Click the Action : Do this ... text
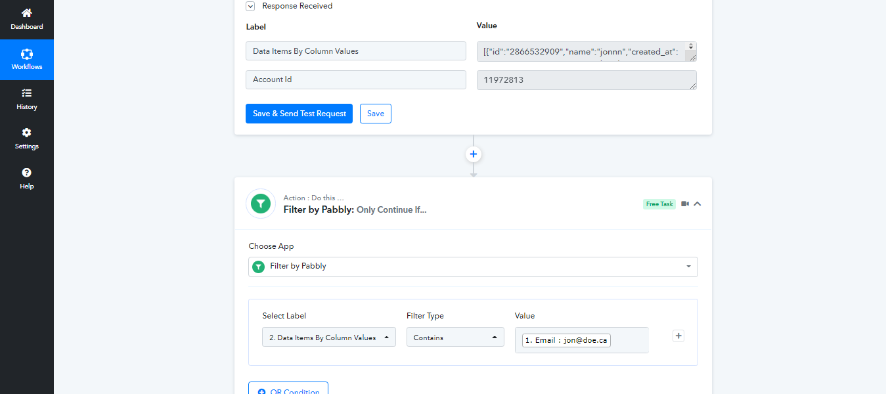 click(x=314, y=198)
